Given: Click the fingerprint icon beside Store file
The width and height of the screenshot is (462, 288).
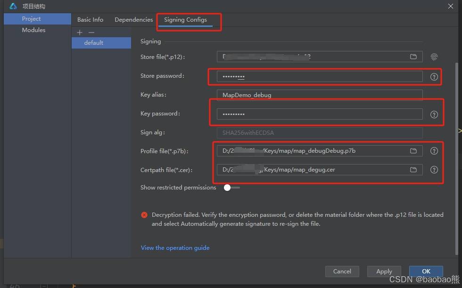Looking at the screenshot, I should coord(434,57).
